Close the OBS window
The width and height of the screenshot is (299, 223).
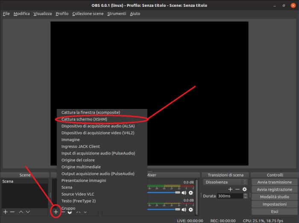tap(293, 6)
